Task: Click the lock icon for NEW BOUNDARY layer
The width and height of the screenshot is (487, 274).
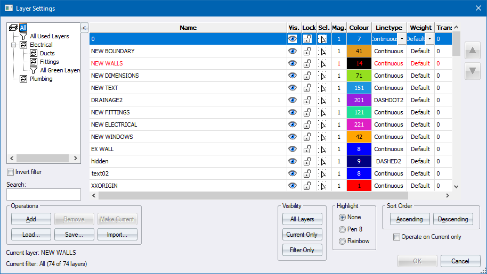Action: coord(307,52)
